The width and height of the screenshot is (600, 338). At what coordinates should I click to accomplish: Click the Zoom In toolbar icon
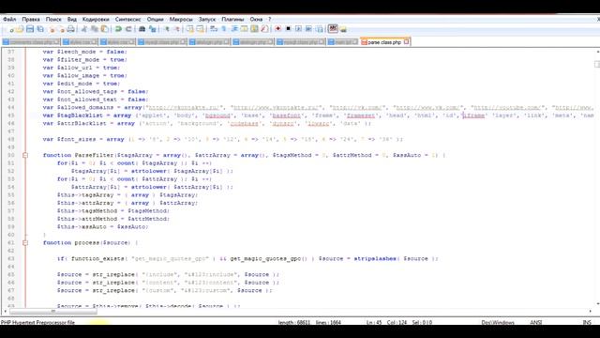pyautogui.click(x=167, y=29)
